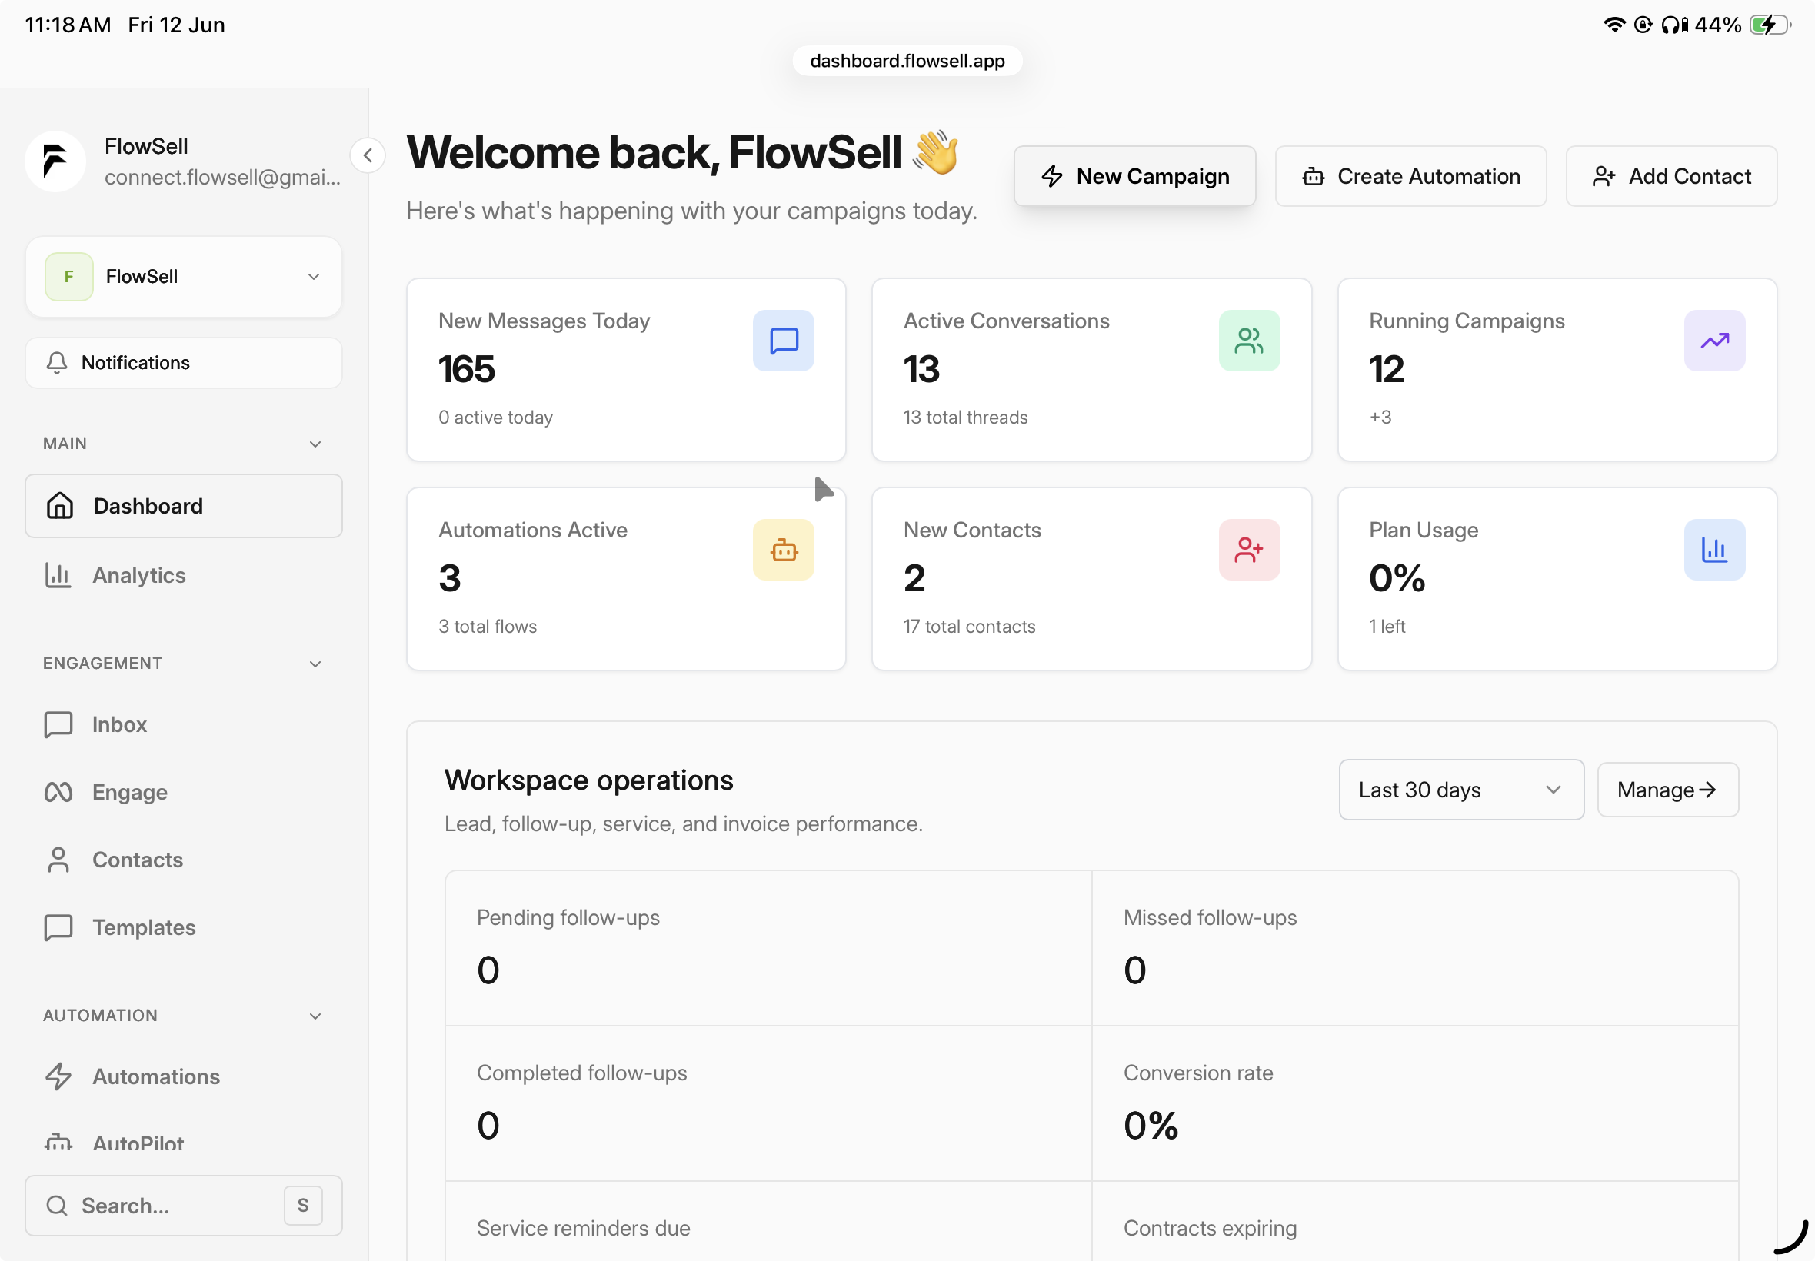Focus the Search field
This screenshot has width=1815, height=1261.
pos(184,1206)
